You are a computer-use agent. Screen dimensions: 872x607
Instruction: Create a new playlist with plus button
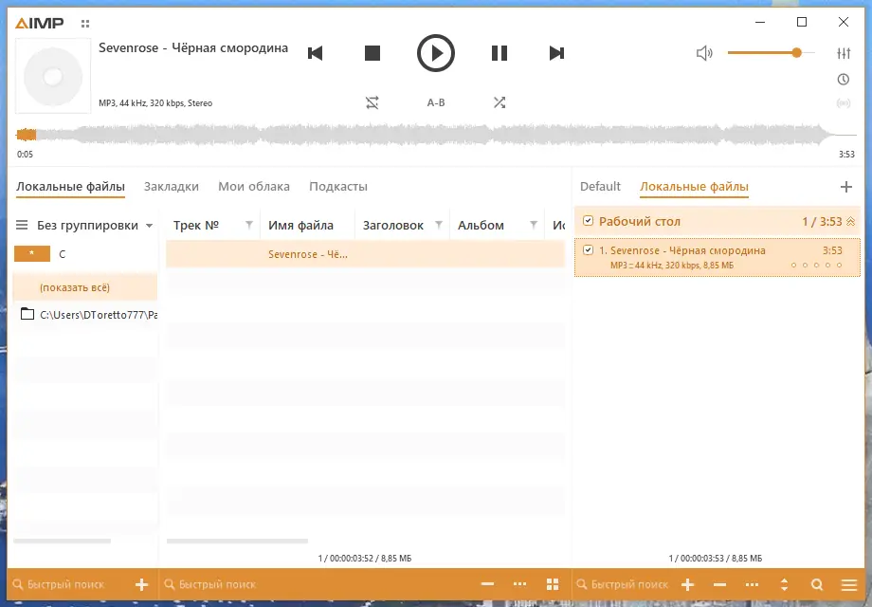click(x=846, y=187)
